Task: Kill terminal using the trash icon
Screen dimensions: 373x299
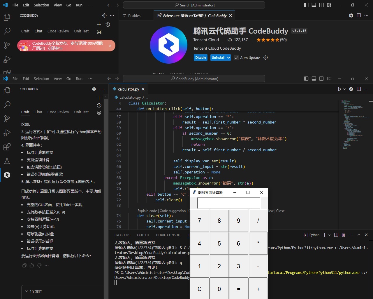Action: 343,235
